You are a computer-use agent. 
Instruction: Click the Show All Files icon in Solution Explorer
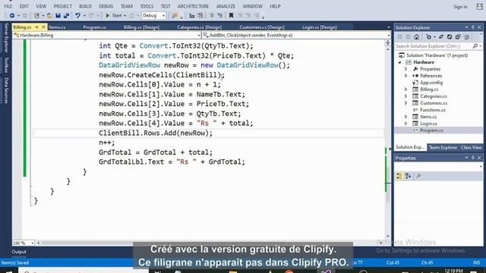point(466,37)
